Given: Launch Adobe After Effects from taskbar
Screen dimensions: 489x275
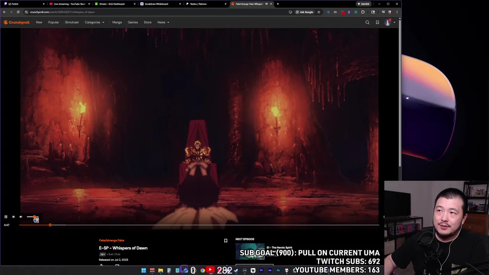Looking at the screenshot, I should (x=270, y=270).
